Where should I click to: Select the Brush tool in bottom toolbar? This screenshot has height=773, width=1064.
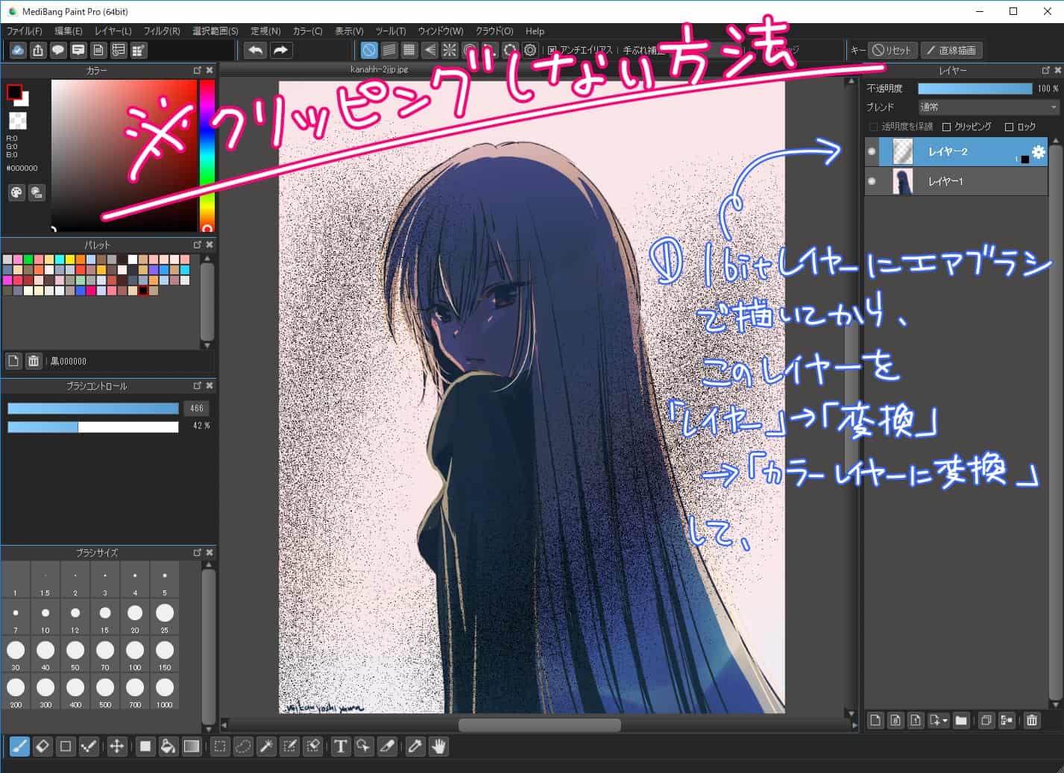[x=20, y=746]
